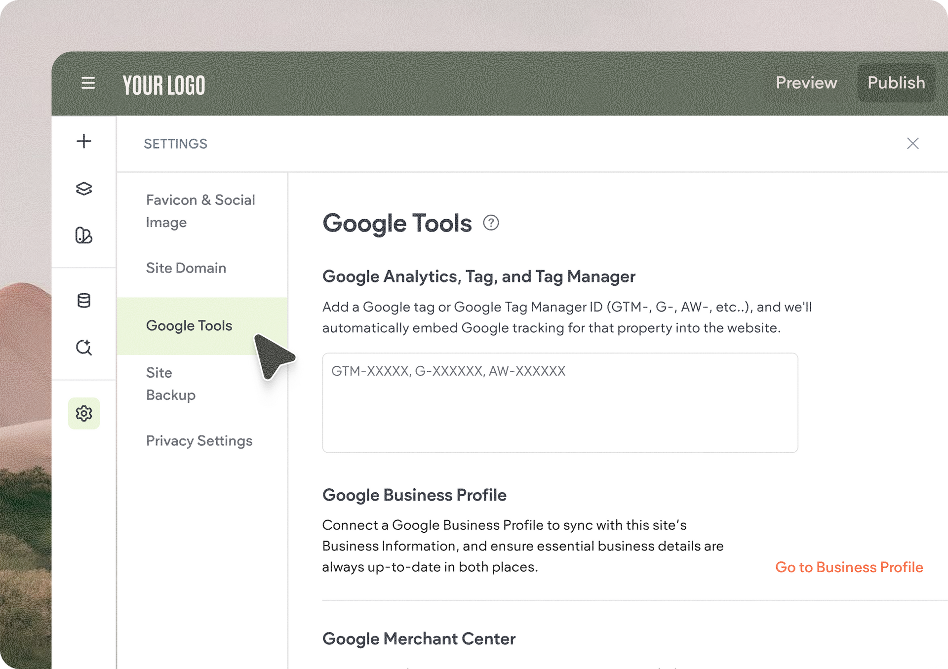Close the Settings panel
The image size is (948, 669).
tap(913, 143)
